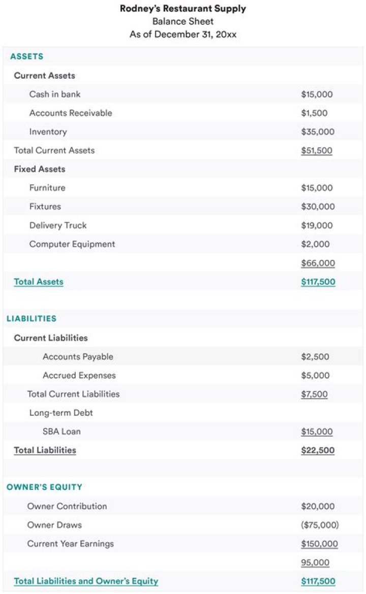
Task: Click the Current Year Earnings value $150,000
Action: click(x=319, y=544)
